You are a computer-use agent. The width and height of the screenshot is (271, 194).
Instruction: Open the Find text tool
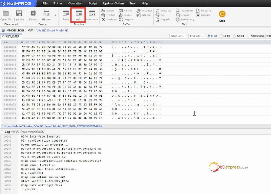click(108, 15)
